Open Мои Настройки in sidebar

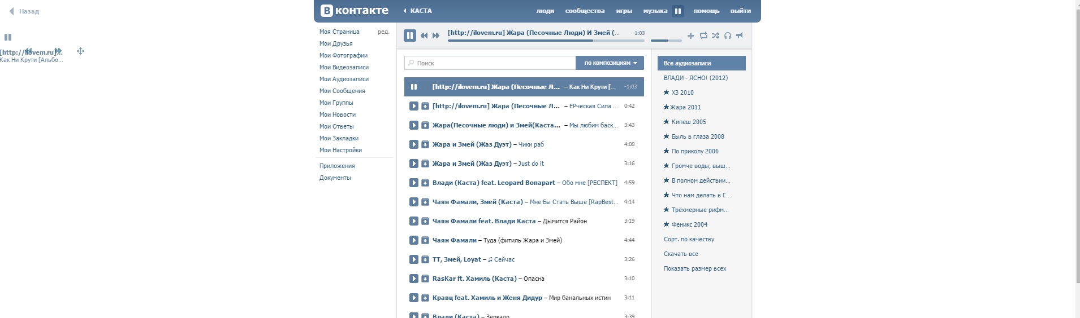tap(340, 150)
